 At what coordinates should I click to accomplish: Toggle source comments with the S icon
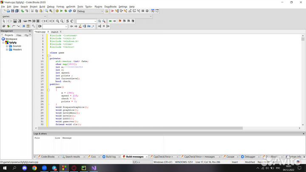(x=67, y=21)
